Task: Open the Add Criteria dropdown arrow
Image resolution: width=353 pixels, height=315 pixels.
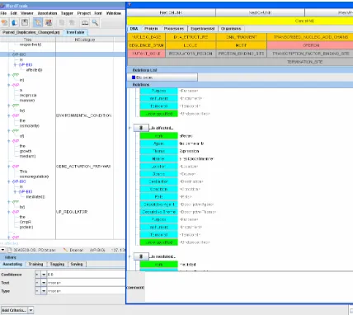Action: [31, 310]
